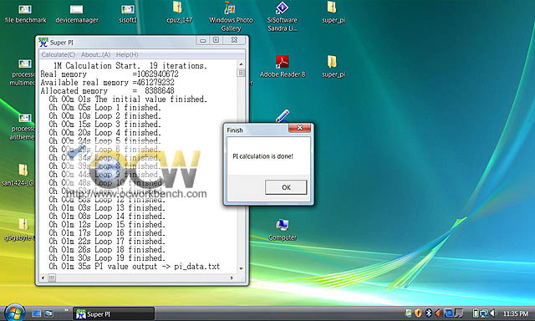Select the process multimedia desktop shortcut

point(23,73)
